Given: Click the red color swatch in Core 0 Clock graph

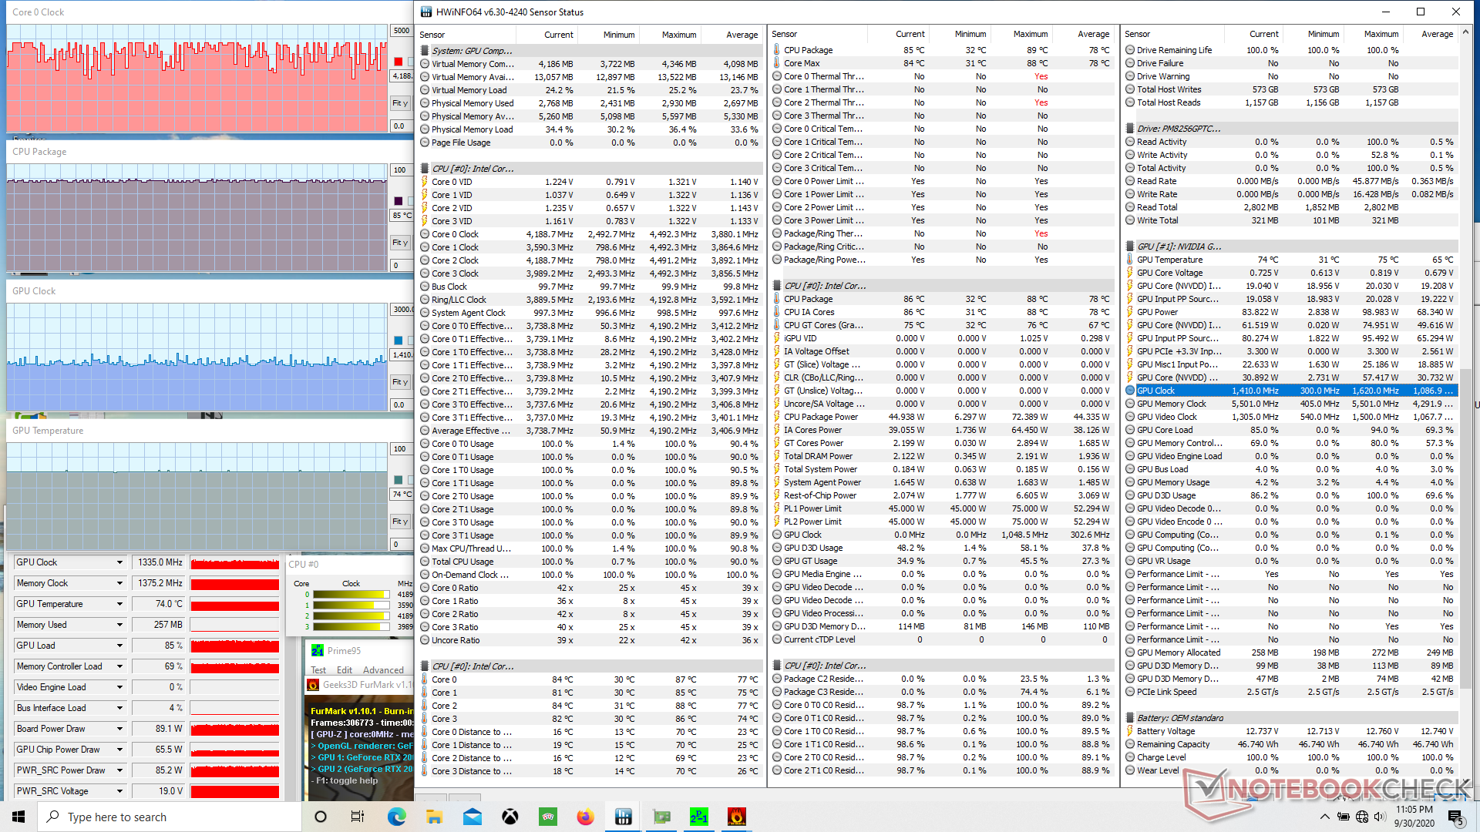Looking at the screenshot, I should pyautogui.click(x=399, y=62).
